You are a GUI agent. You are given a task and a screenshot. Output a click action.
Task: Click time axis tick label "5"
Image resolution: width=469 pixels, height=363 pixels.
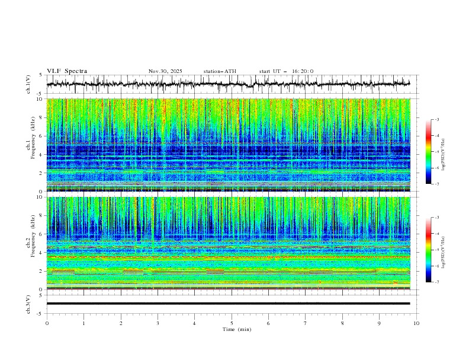(232, 323)
